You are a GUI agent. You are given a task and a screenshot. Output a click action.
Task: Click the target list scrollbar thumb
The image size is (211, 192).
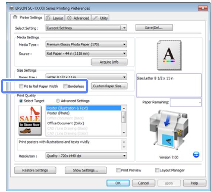click(124, 117)
